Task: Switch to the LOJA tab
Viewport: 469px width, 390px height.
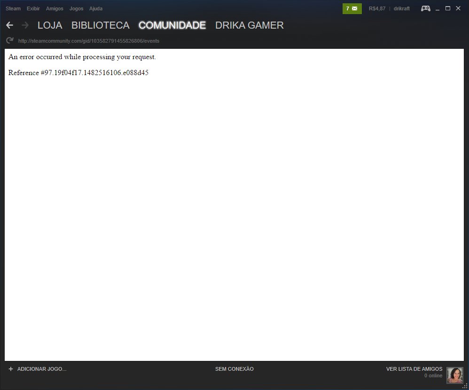Action: point(50,25)
